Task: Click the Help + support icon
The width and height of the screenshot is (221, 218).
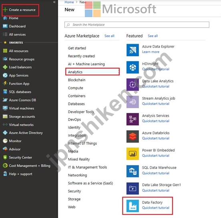Action: pyautogui.click(x=5, y=174)
